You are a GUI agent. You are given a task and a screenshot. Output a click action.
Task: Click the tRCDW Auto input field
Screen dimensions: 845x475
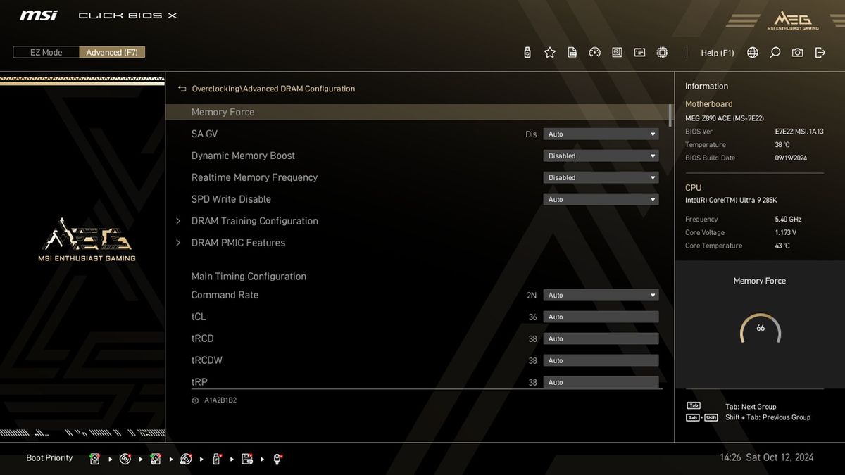[x=601, y=360]
